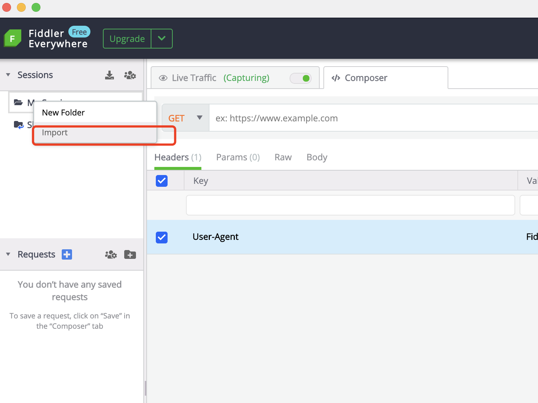The image size is (538, 403).
Task: Uncheck the User-Agent header checkbox
Action: [162, 237]
